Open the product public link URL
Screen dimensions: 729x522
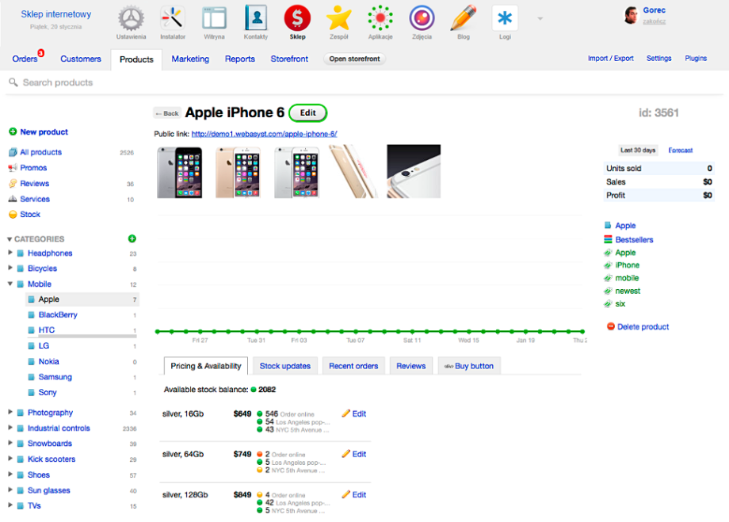point(264,134)
